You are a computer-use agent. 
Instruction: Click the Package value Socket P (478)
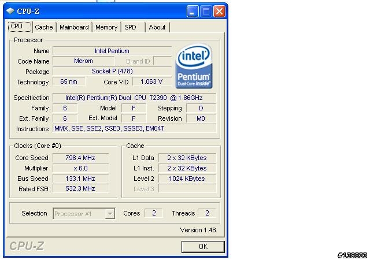click(112, 71)
